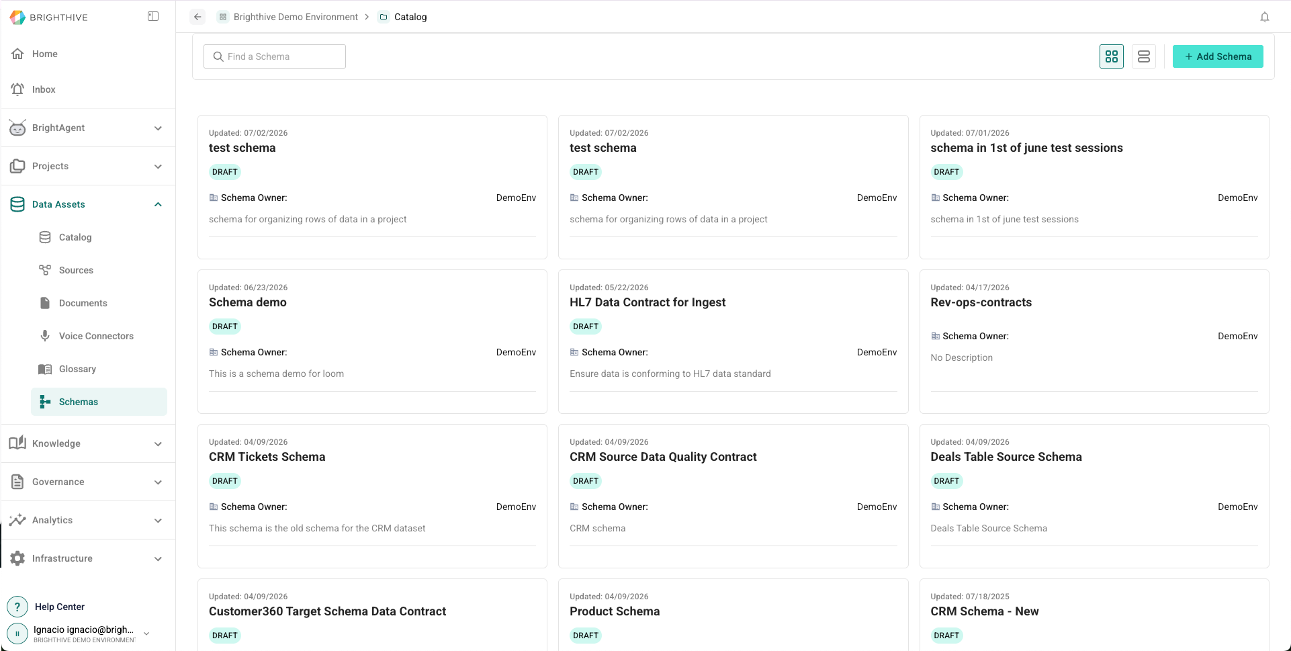Click the Brighthive logo icon
This screenshot has width=1291, height=651.
coord(17,17)
